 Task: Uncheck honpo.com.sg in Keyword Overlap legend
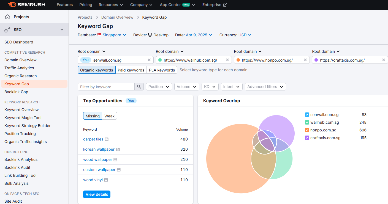click(307, 130)
